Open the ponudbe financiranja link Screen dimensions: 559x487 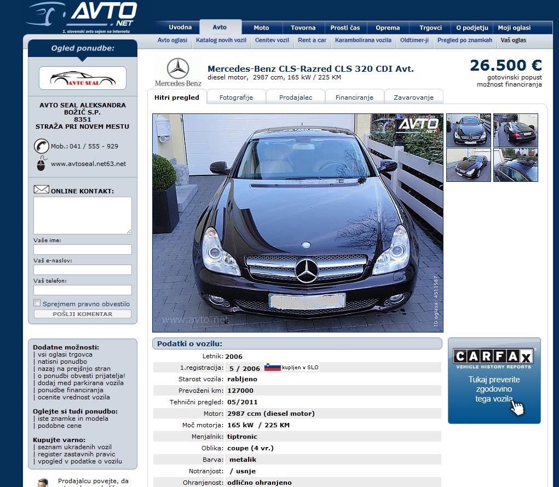(71, 390)
